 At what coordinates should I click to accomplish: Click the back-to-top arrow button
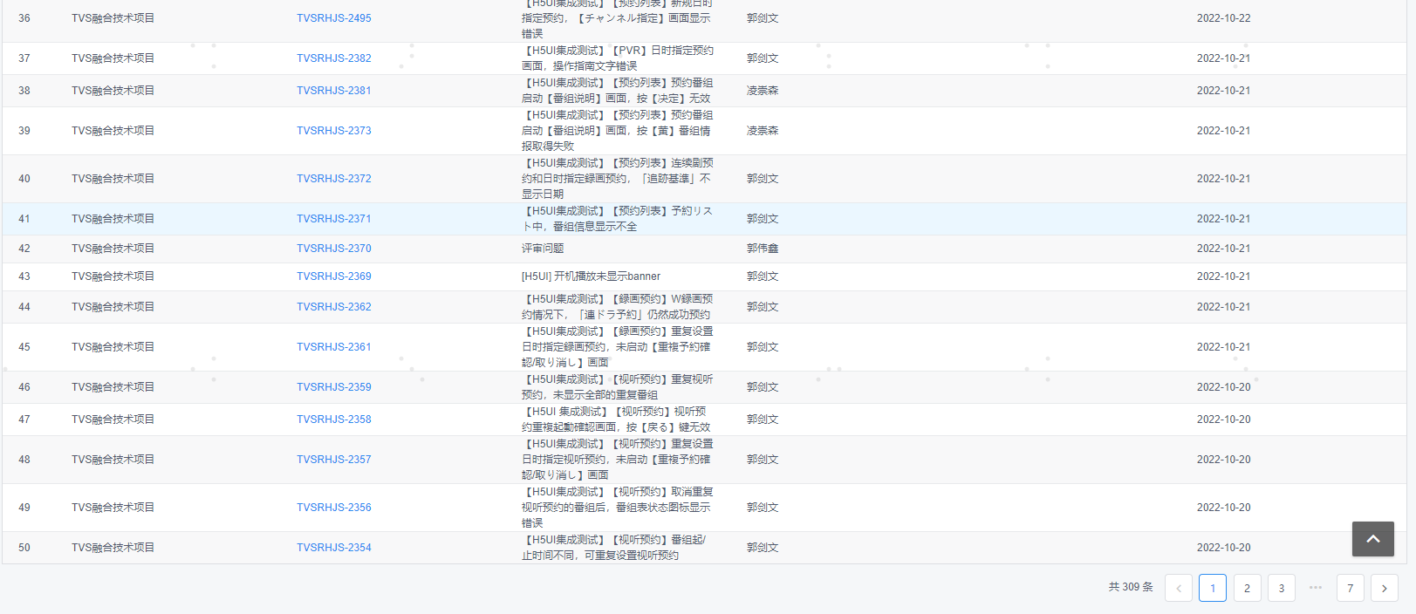pyautogui.click(x=1372, y=539)
